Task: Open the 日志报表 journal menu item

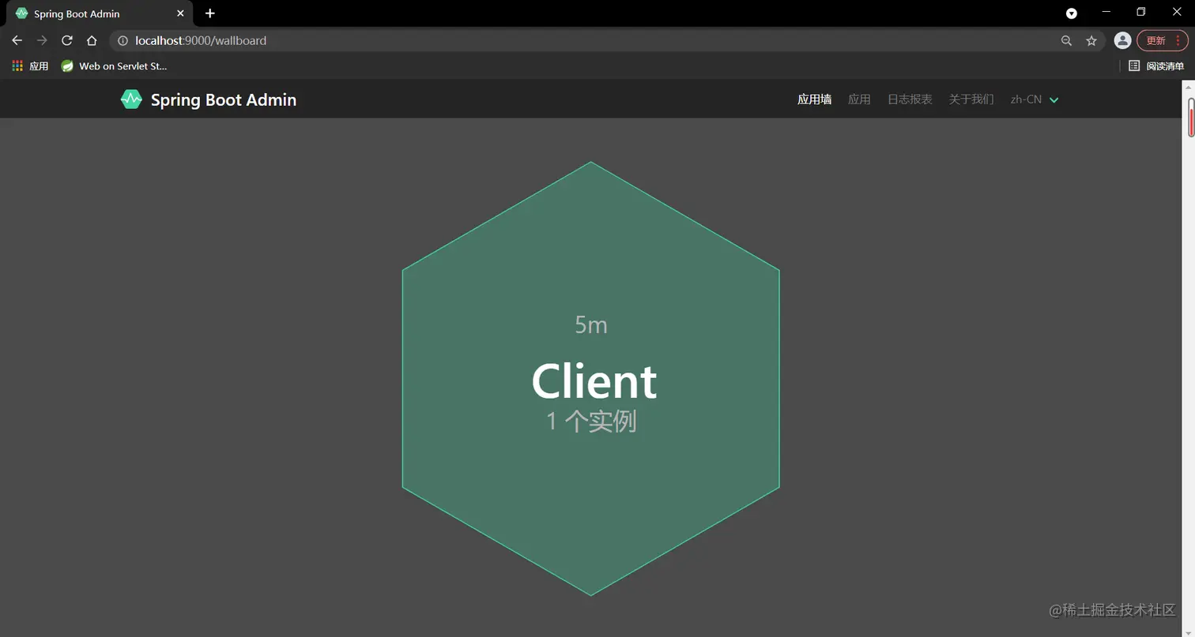Action: (x=910, y=99)
